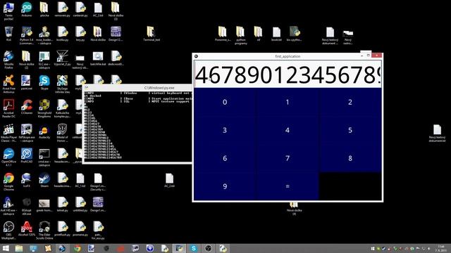Click the 5 button in the calculator app
Screen dimensions: 451x253
coord(350,130)
